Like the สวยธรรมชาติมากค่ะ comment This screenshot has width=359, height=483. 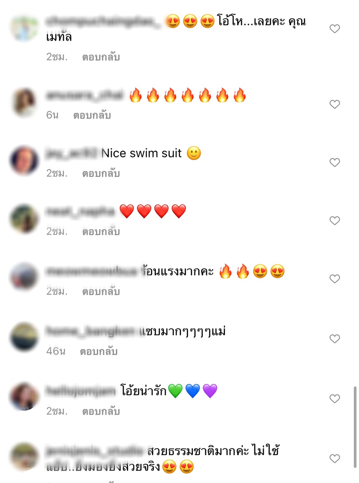[x=335, y=459]
